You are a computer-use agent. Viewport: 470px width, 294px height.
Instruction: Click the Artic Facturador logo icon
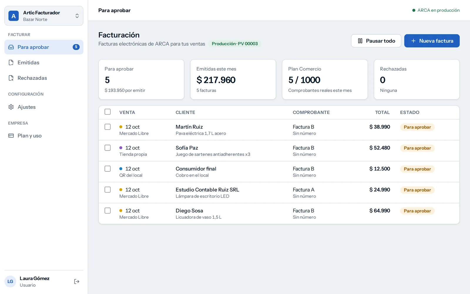pyautogui.click(x=14, y=16)
